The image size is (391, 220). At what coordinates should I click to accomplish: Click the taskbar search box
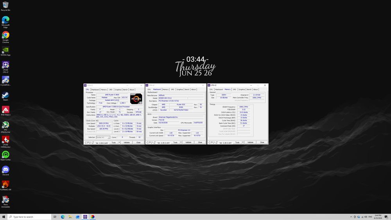[29, 217]
